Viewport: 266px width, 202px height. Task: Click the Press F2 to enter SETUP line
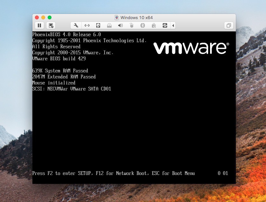click(113, 173)
